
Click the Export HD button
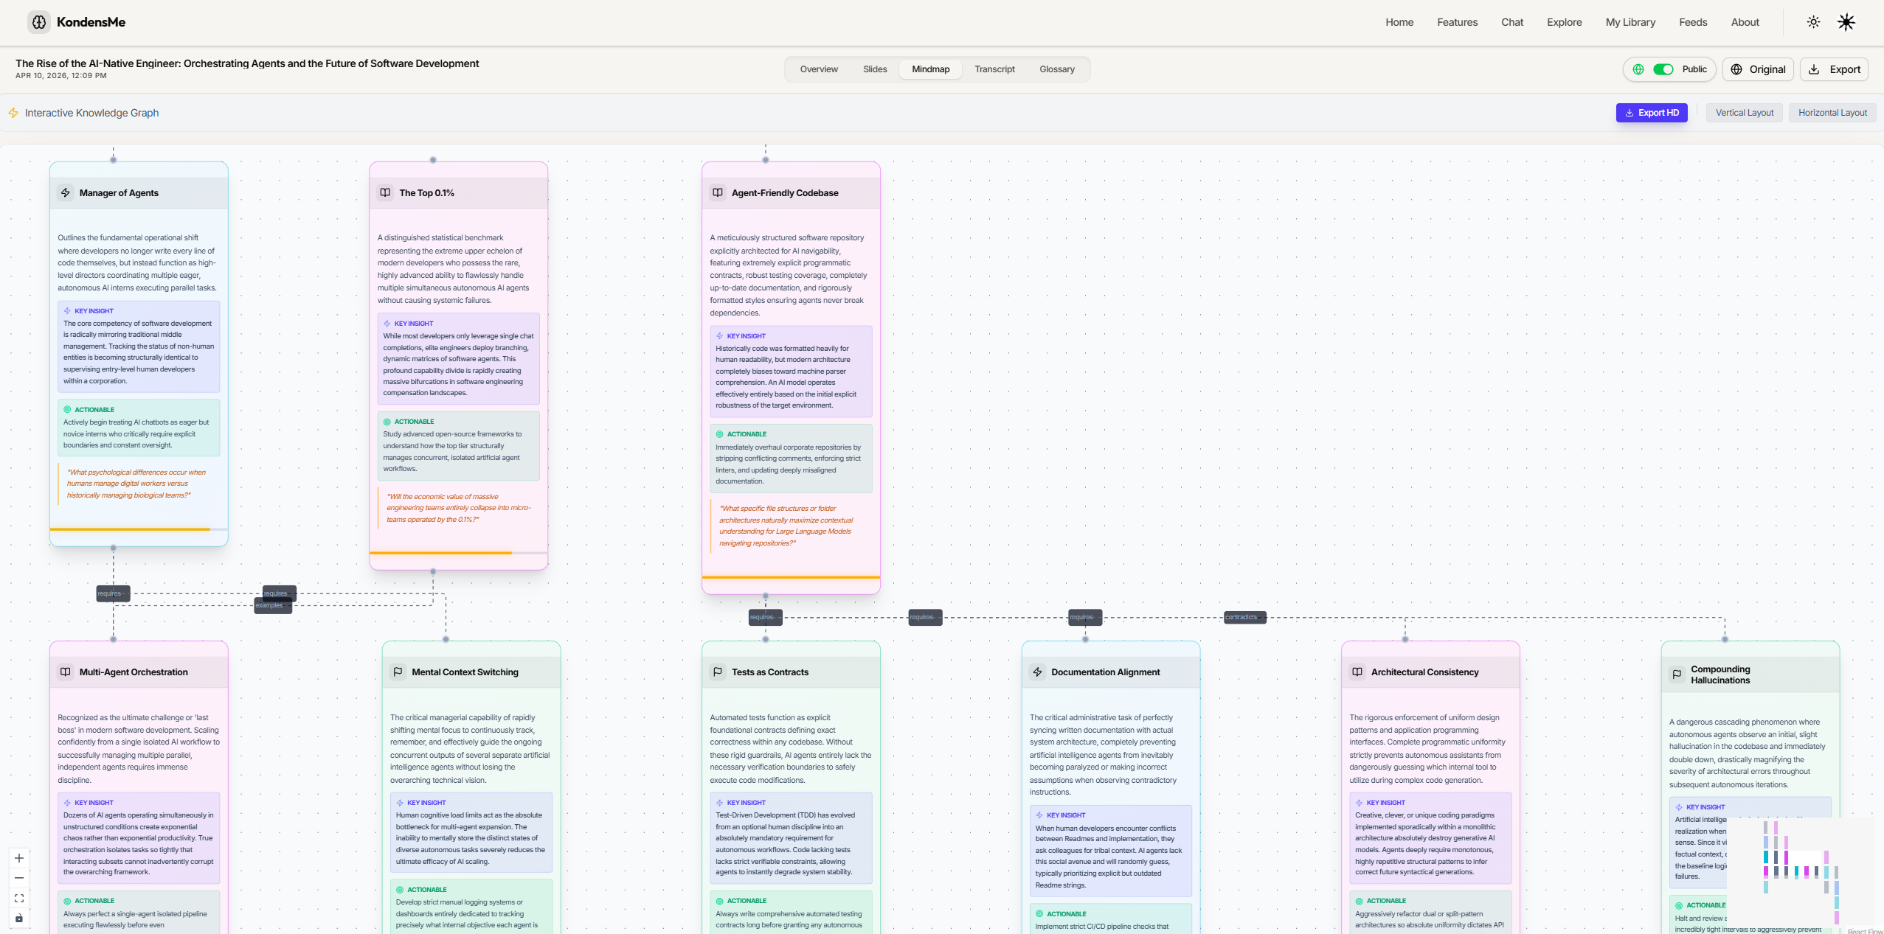pos(1651,113)
